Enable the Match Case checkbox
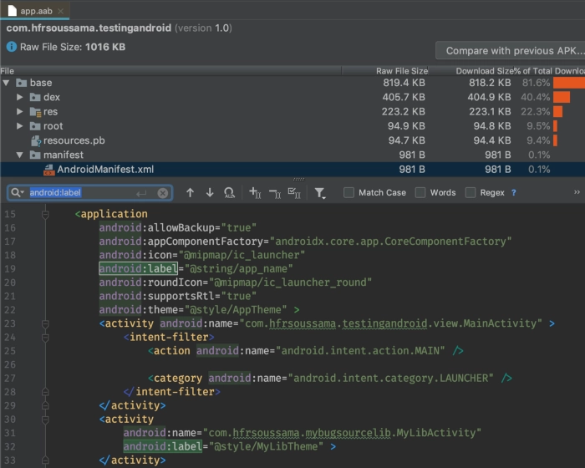The height and width of the screenshot is (468, 585). [348, 192]
